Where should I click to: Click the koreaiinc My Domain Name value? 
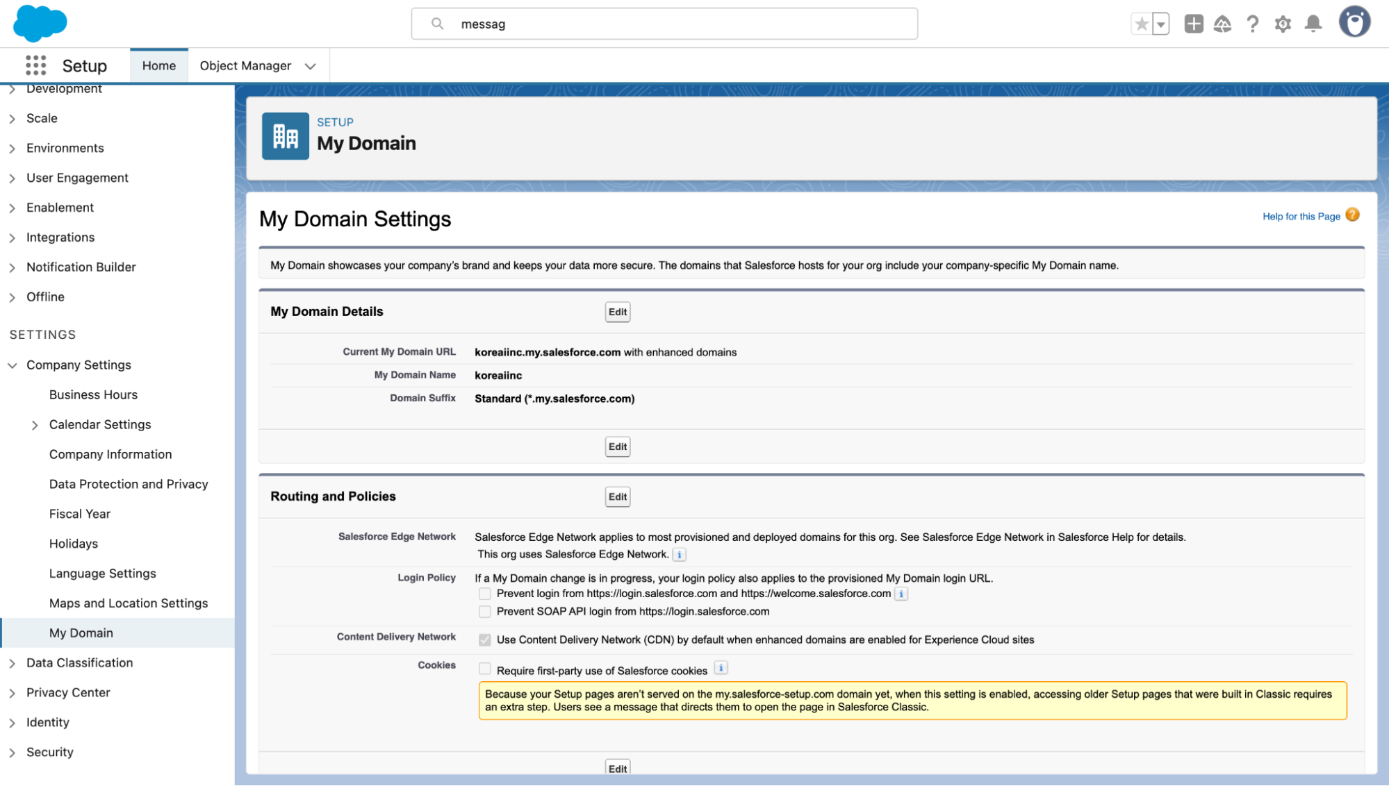pyautogui.click(x=498, y=376)
